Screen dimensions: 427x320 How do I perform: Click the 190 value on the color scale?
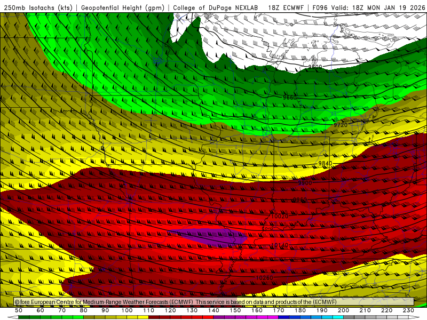click(322, 310)
